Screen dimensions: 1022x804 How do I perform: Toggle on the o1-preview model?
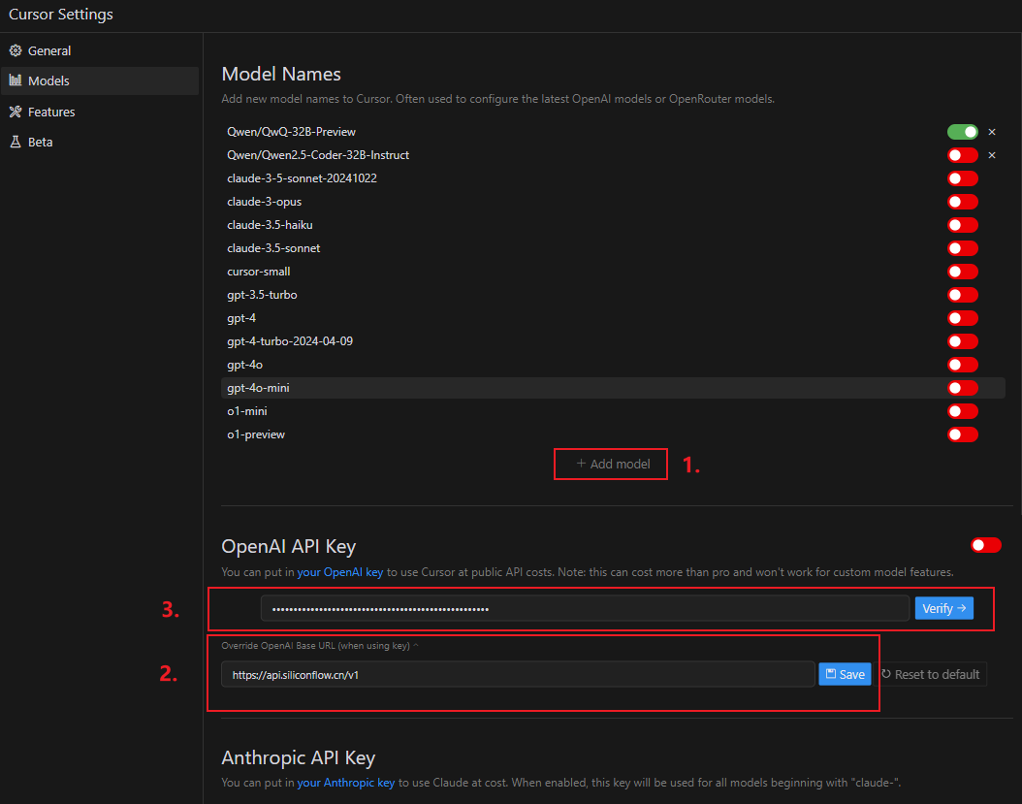coord(962,434)
